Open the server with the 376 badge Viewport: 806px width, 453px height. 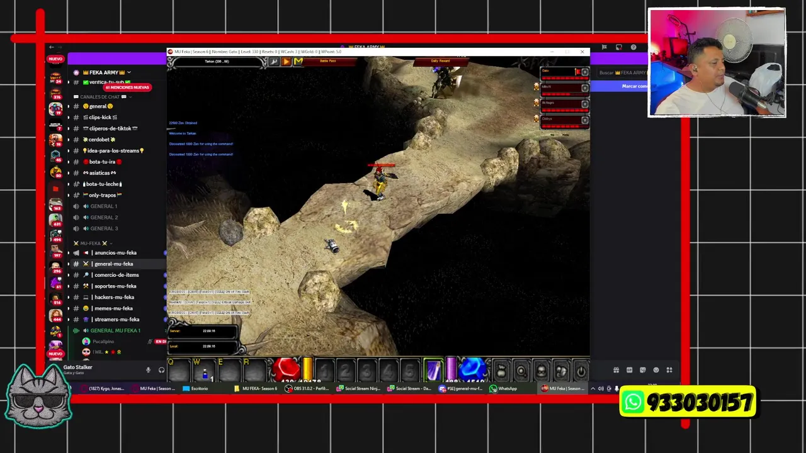tap(55, 93)
